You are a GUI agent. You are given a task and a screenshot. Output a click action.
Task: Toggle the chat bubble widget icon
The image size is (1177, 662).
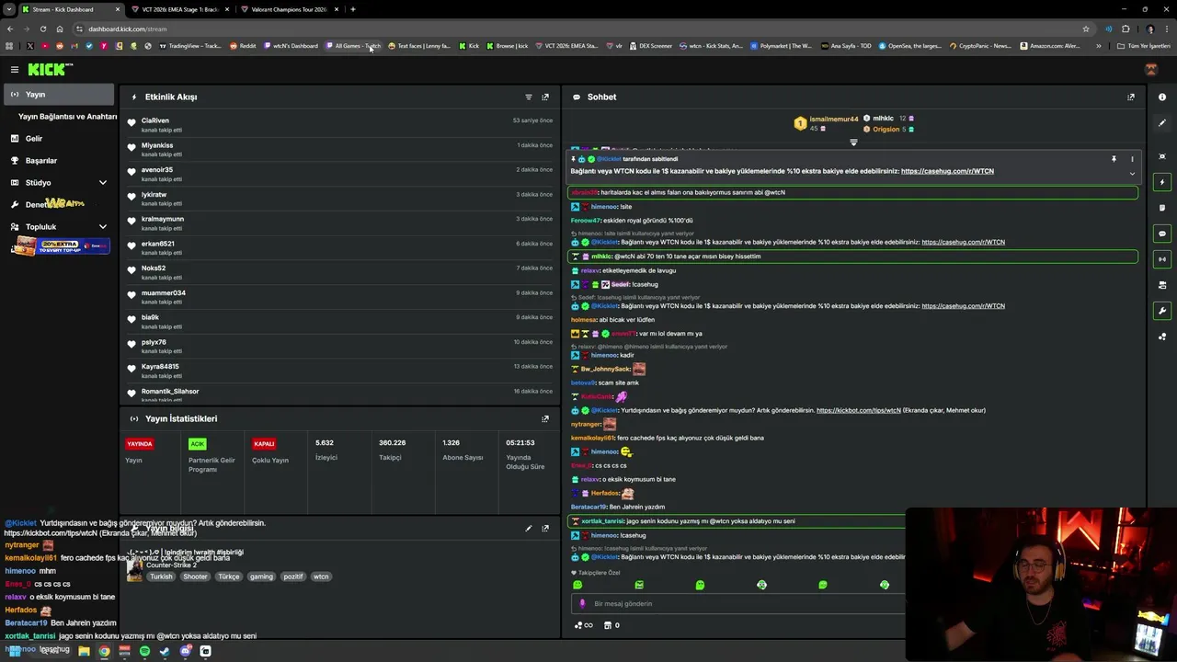[1162, 234]
